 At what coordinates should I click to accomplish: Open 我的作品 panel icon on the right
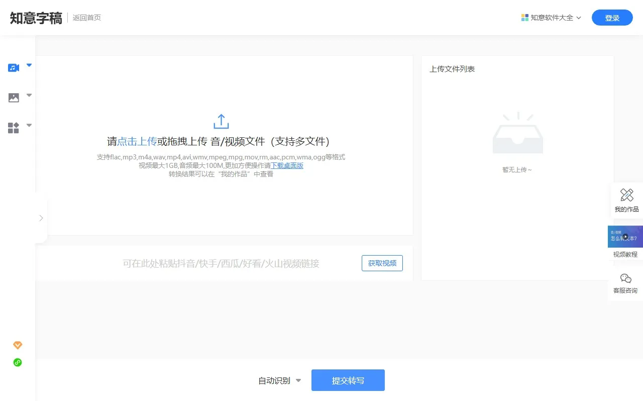click(x=626, y=199)
